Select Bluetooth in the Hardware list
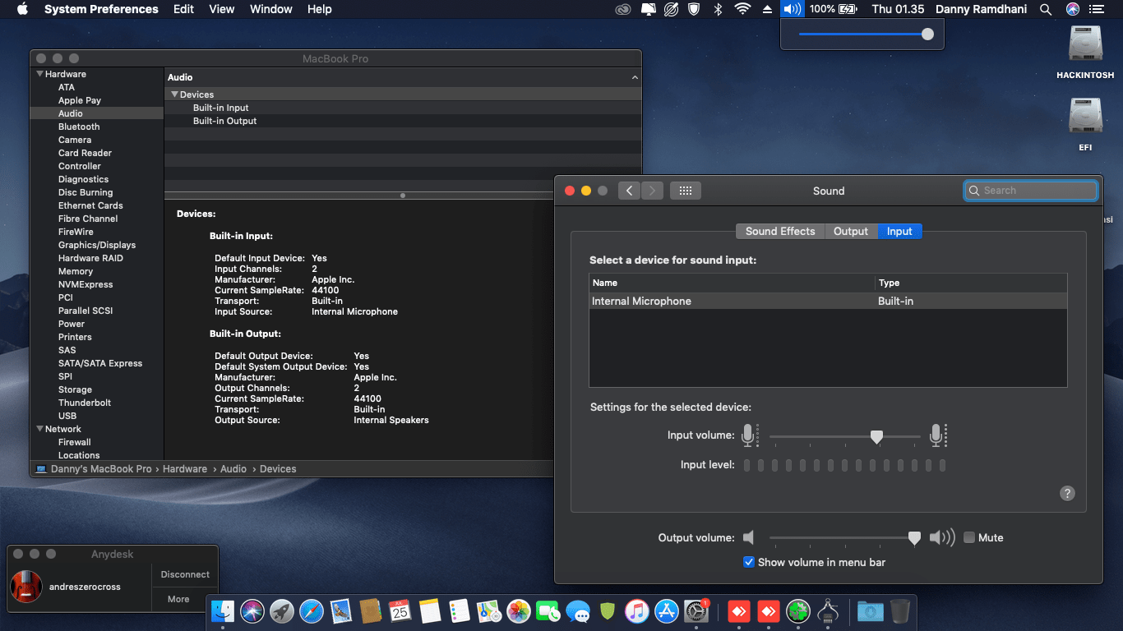The height and width of the screenshot is (631, 1123). (x=79, y=127)
